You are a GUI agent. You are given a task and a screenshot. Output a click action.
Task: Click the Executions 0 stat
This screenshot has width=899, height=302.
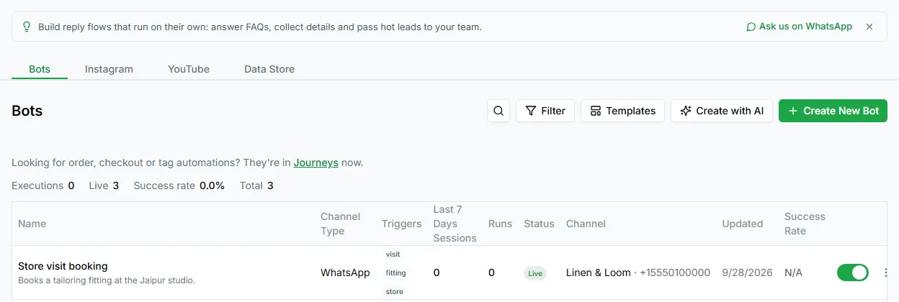(x=43, y=186)
